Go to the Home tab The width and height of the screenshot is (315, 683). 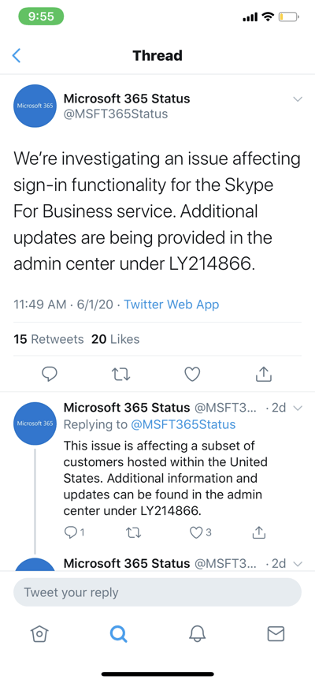39,634
